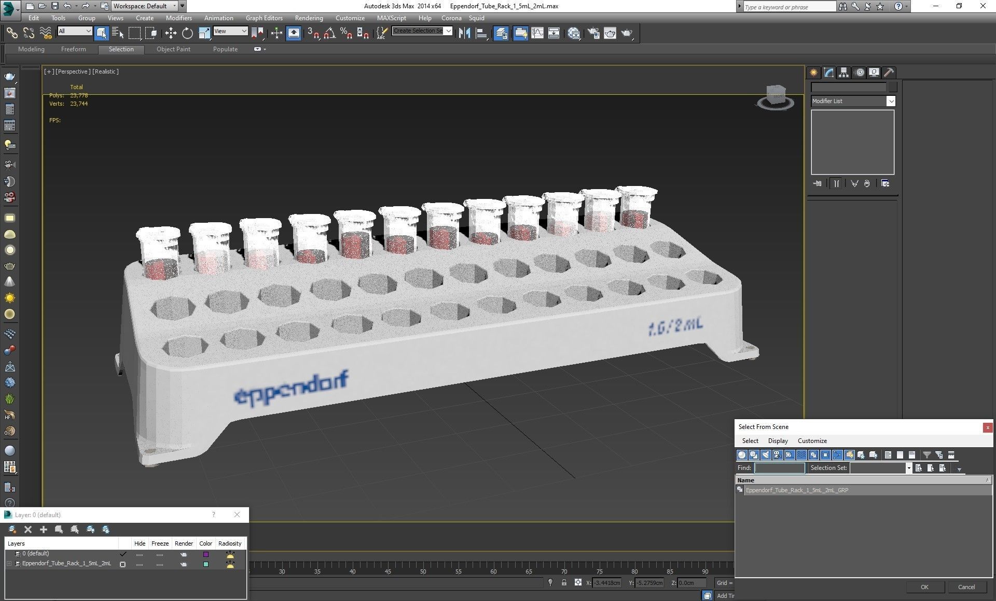
Task: Open the Graph Editors menu
Action: 264,18
